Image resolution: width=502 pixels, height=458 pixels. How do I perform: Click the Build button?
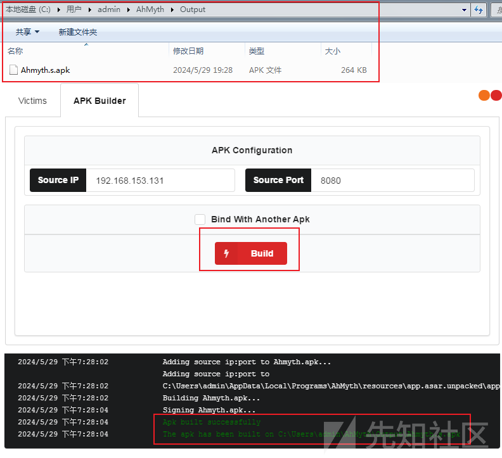pos(250,253)
